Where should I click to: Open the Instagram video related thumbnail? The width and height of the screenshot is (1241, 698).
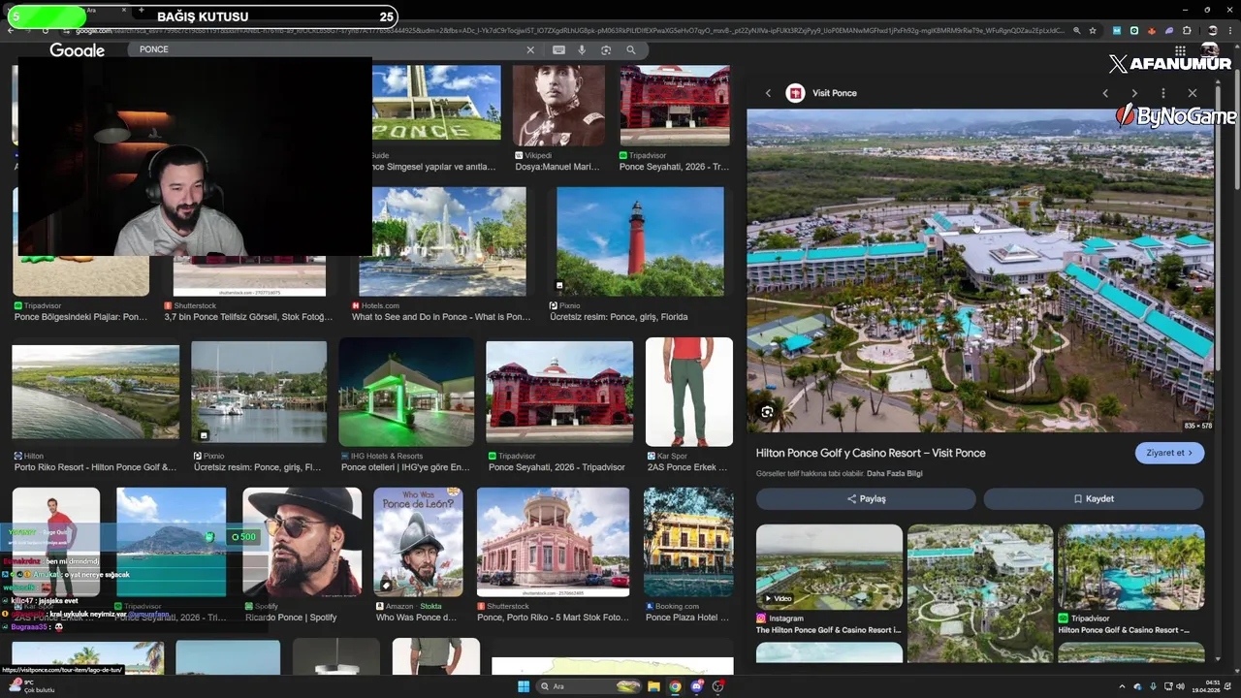[829, 567]
